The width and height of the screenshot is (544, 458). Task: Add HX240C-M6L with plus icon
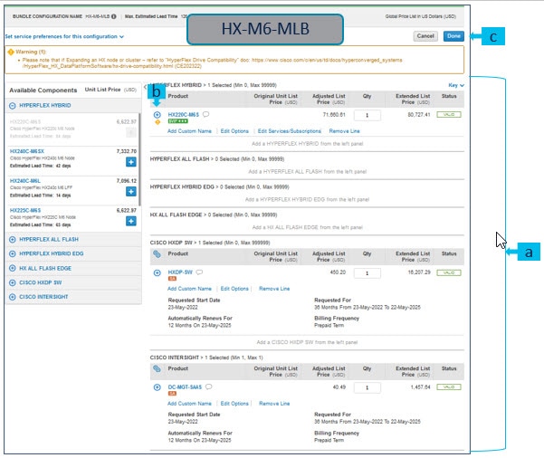131,191
